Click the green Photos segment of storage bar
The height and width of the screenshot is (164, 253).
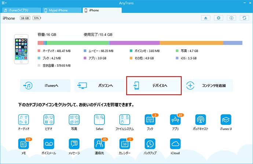[78, 43]
